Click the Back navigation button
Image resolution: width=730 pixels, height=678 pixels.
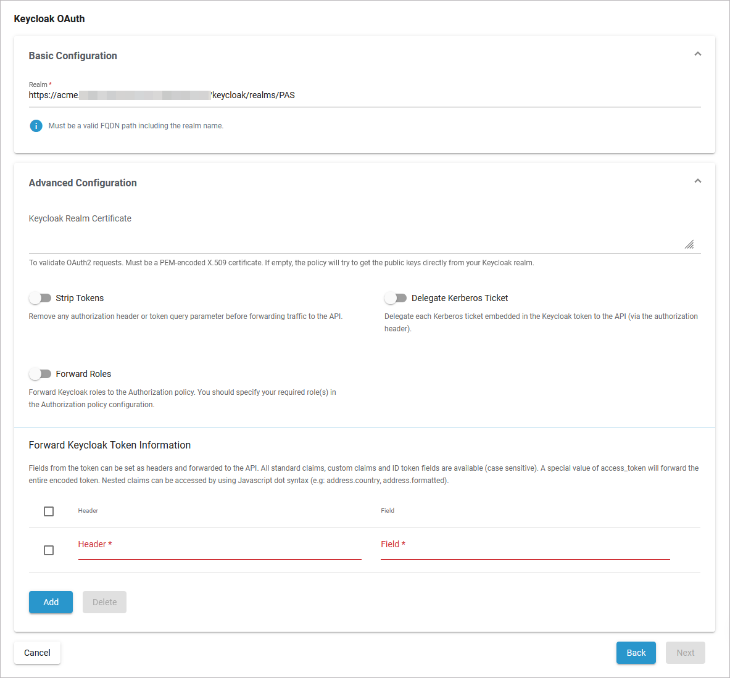point(636,652)
